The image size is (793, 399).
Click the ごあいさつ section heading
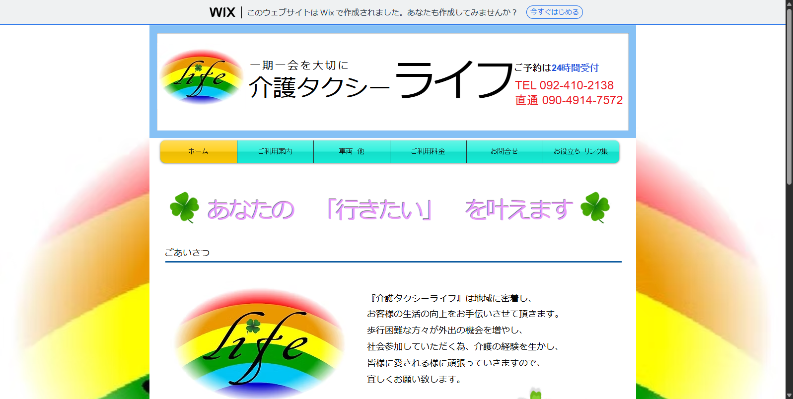tap(187, 253)
